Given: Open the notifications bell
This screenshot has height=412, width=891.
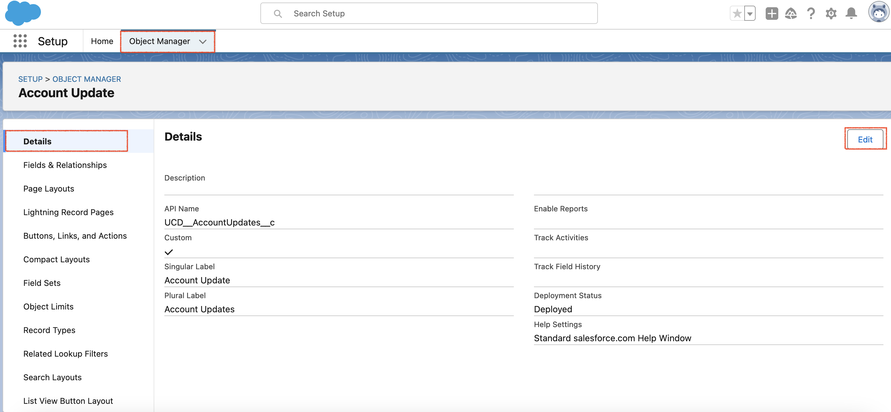Looking at the screenshot, I should [x=851, y=14].
